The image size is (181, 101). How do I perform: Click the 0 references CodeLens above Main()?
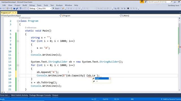(x=31, y=27)
